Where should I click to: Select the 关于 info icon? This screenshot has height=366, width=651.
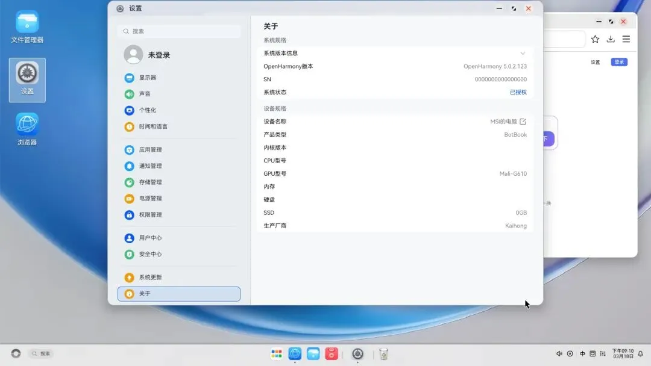(129, 294)
